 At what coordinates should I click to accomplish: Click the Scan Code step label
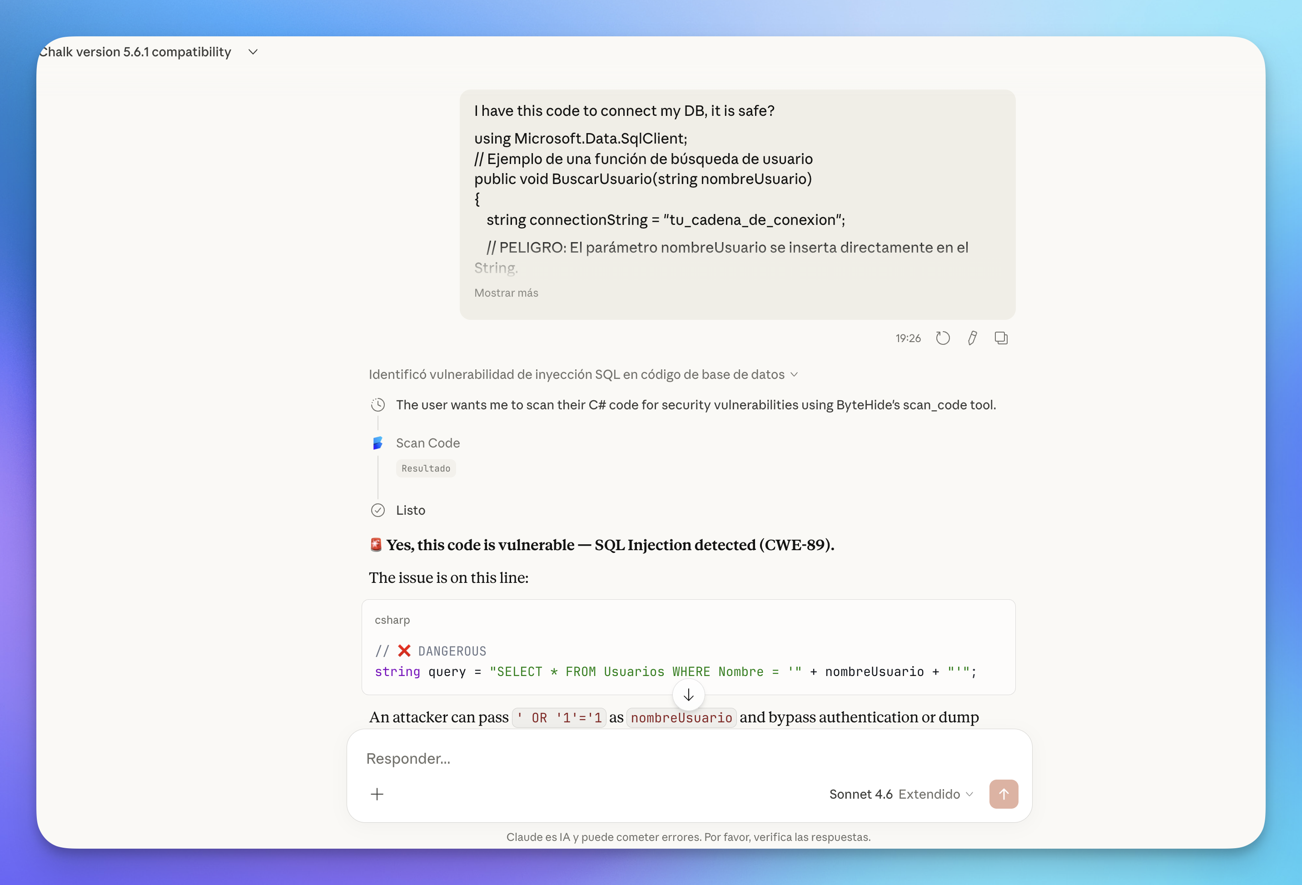[x=427, y=442]
